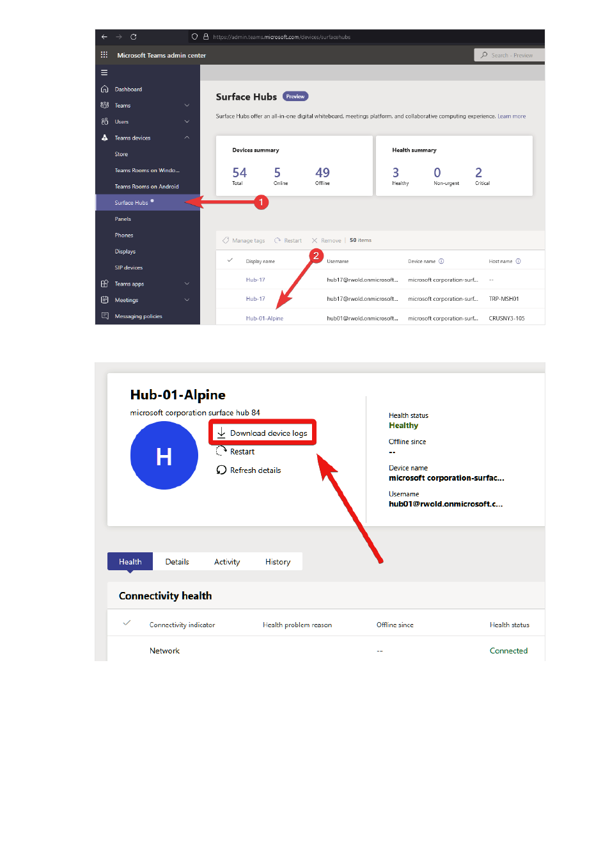Collapse the Teams devices section
The width and height of the screenshot is (610, 864).
pos(187,138)
